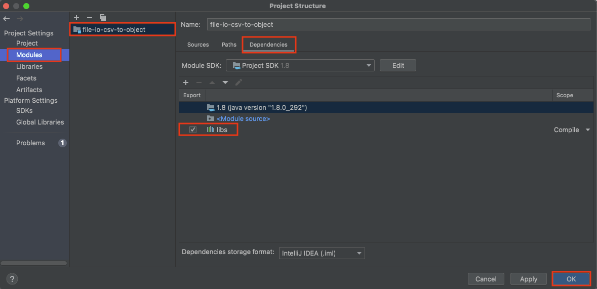Move dependency up in list
597x289 pixels.
[212, 82]
